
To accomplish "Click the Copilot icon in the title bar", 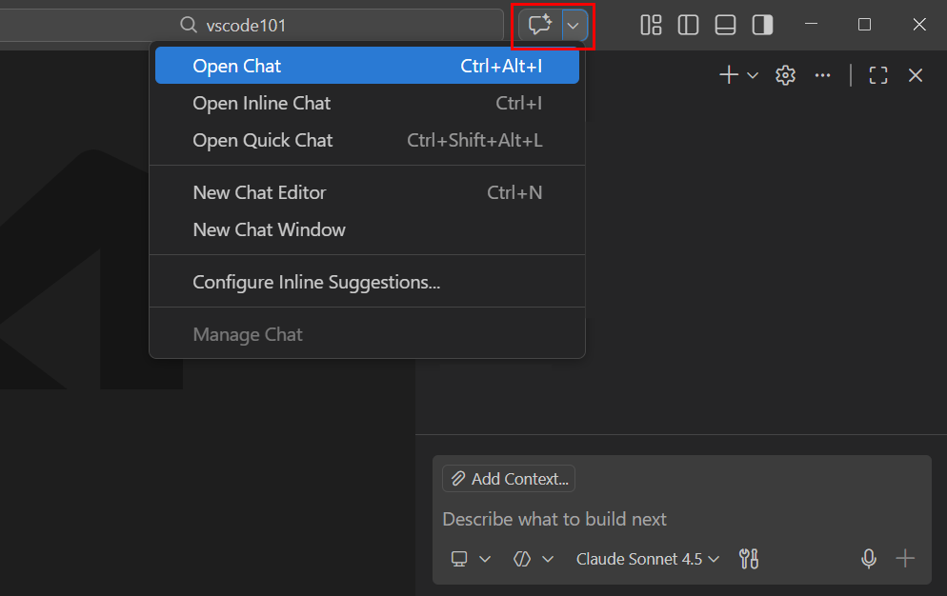I will tap(539, 25).
